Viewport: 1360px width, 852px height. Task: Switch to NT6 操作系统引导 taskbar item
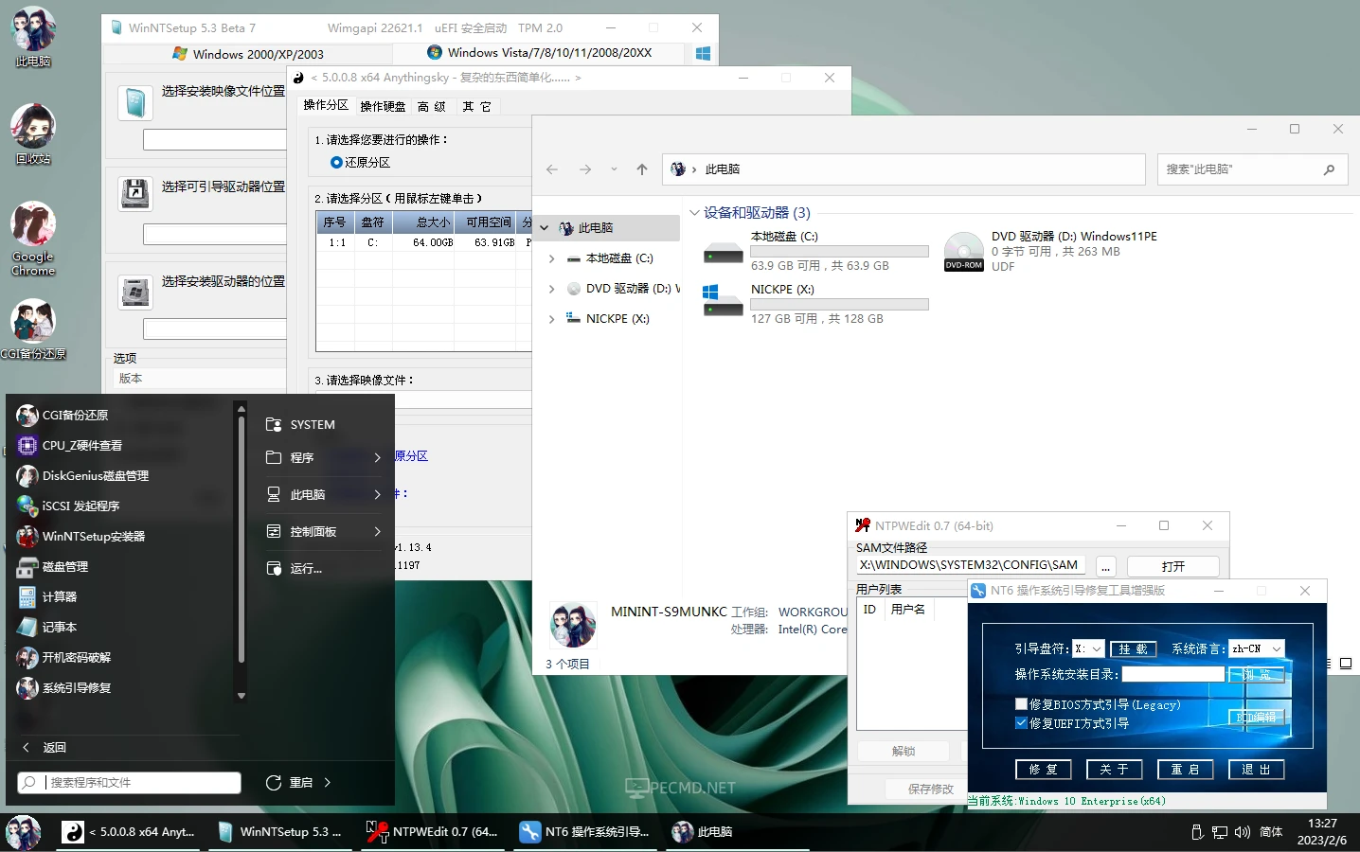[x=585, y=832]
